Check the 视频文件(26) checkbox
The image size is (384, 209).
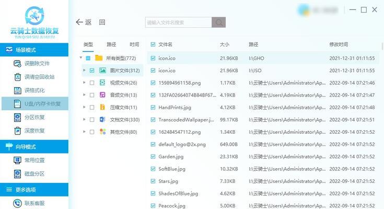coord(92,83)
